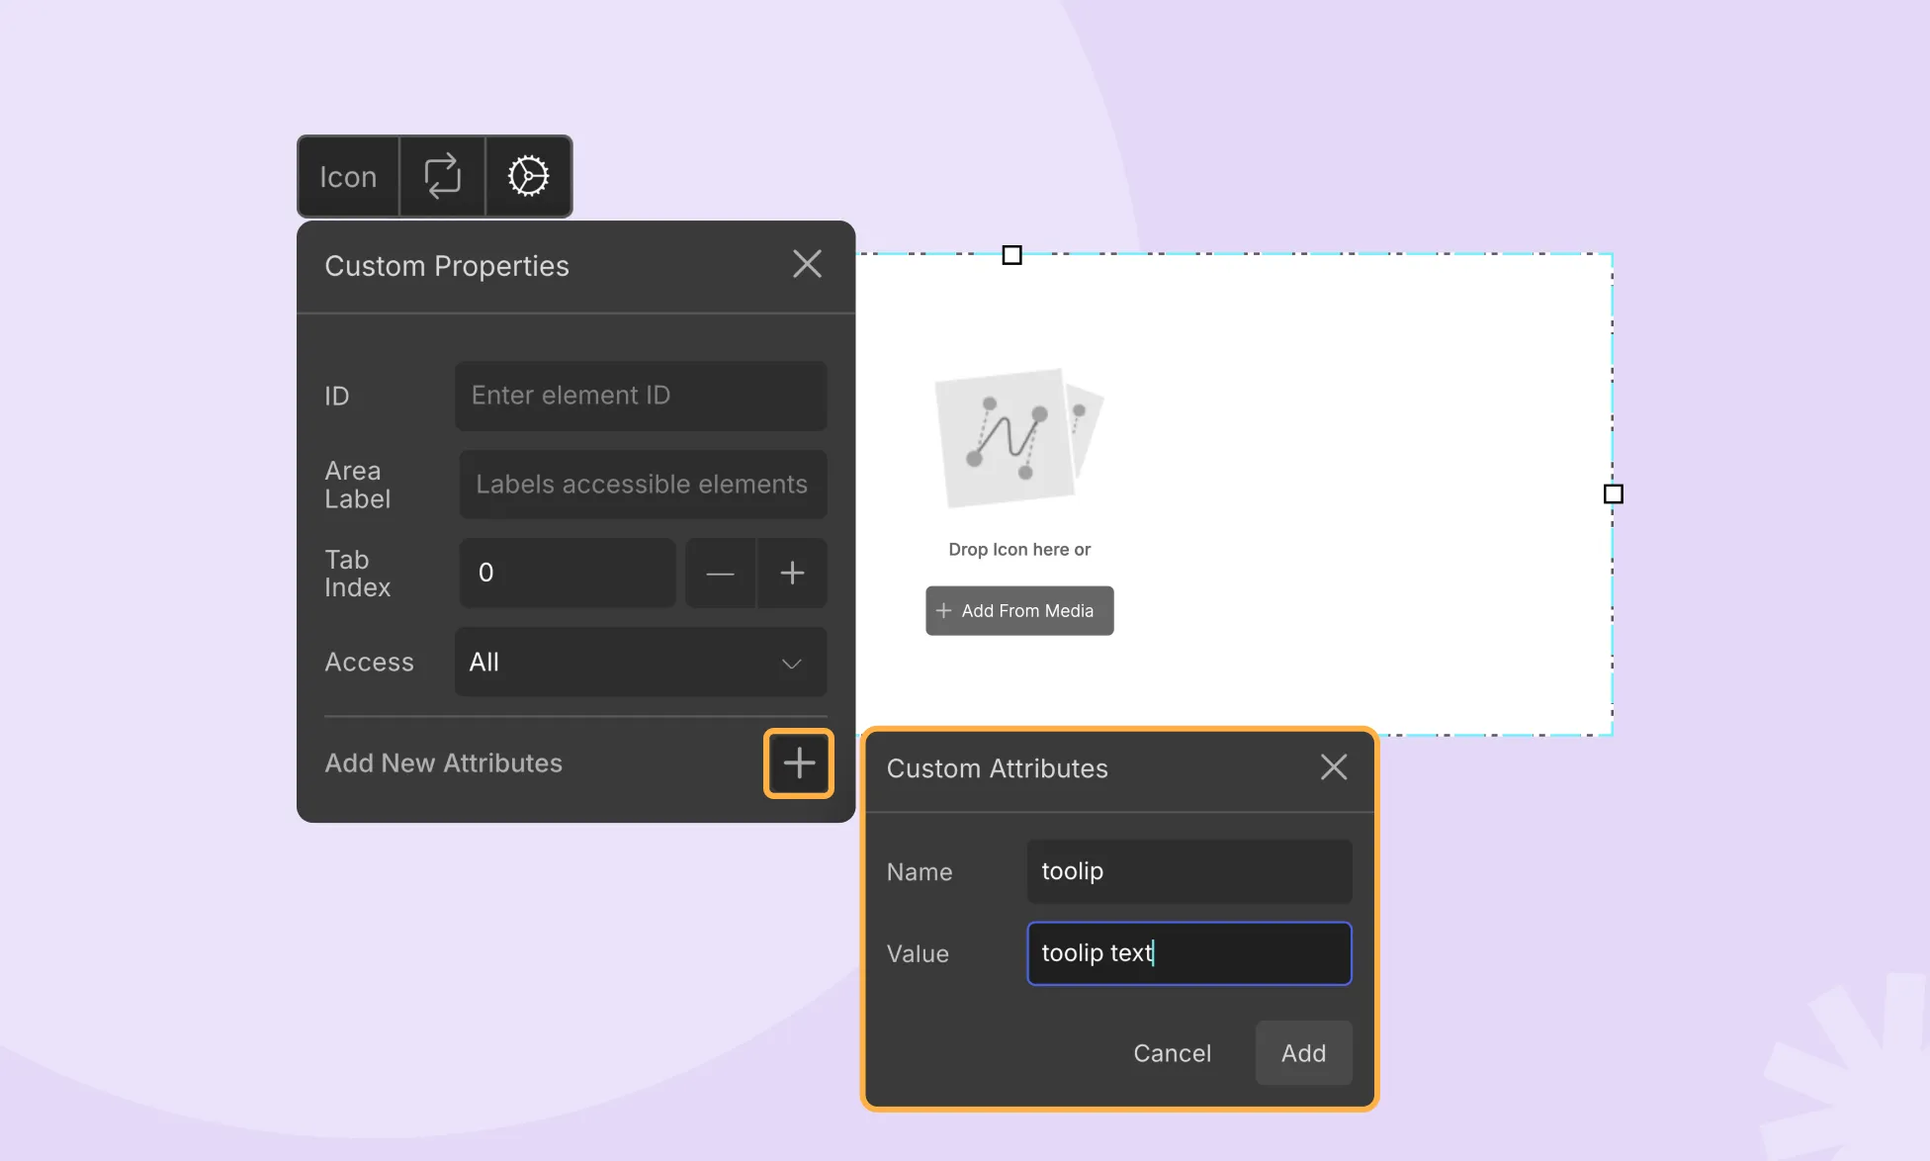Click the Add button in Custom Attributes
The width and height of the screenshot is (1930, 1161).
[x=1303, y=1053]
